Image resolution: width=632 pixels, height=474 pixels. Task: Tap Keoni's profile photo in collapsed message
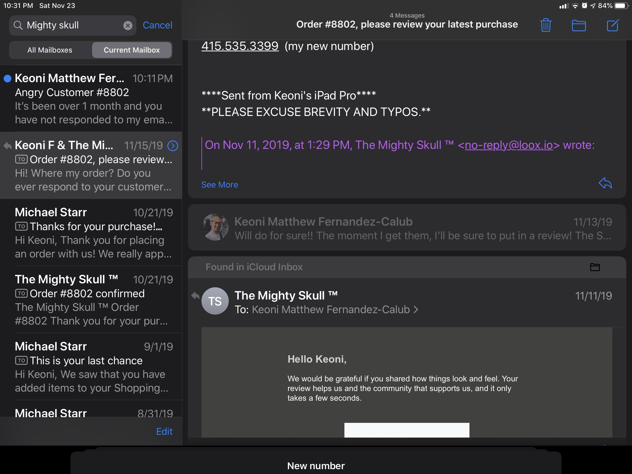pos(215,227)
